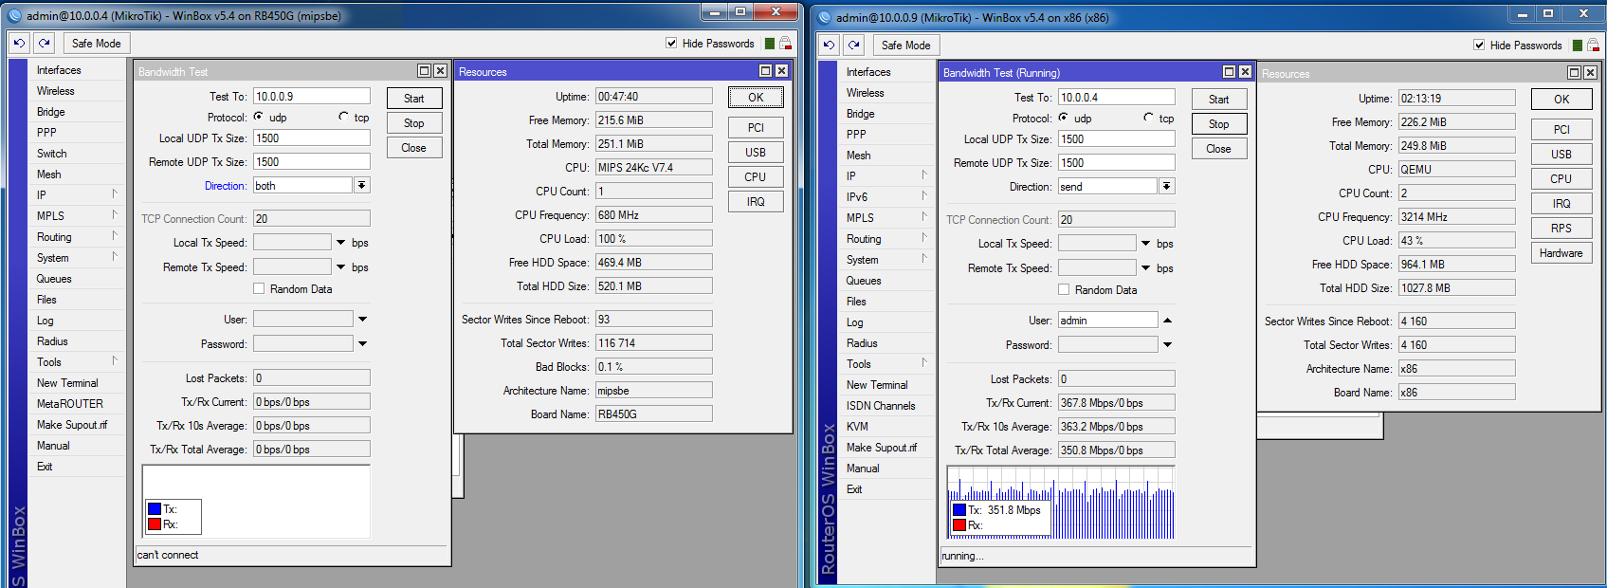Click Test To field containing 10.0.0.9

point(312,96)
